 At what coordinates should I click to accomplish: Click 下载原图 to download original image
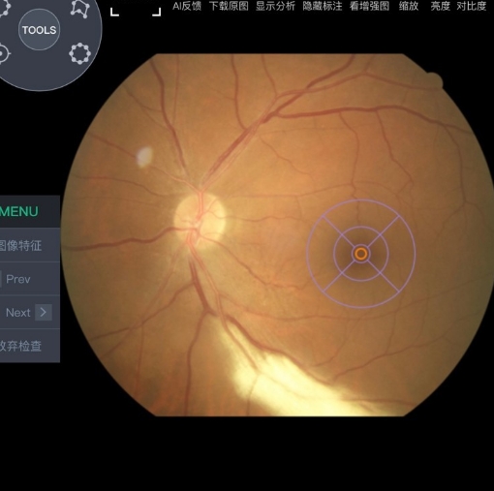(229, 6)
